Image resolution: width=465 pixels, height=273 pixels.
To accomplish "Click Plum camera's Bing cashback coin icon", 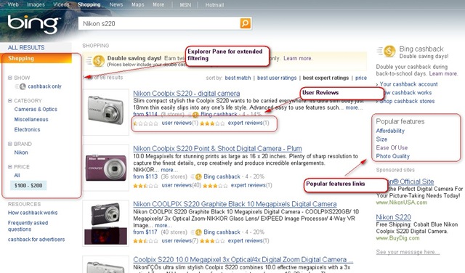I will (198, 177).
